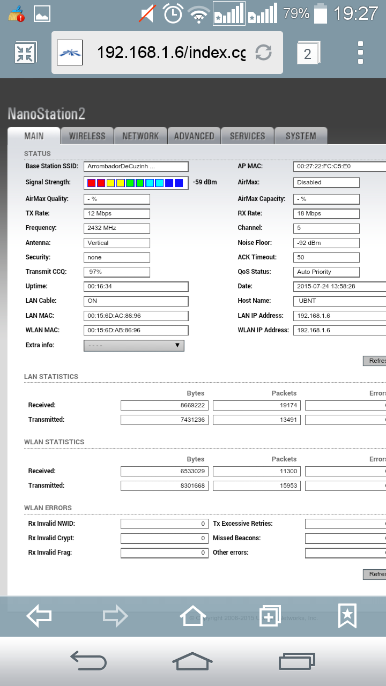Click the LAN Cable ON field
Screen dimensions: 386x686
pos(136,301)
